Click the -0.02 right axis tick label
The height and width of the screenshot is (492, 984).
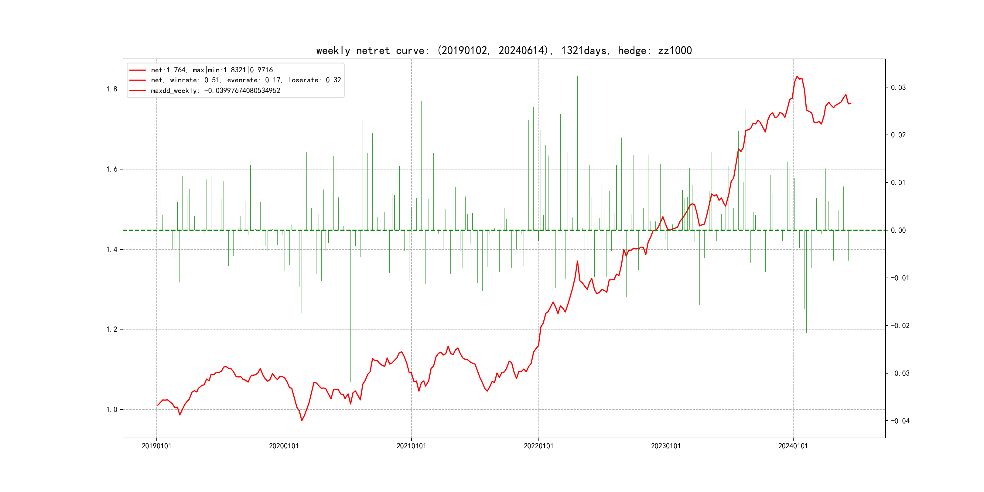900,326
